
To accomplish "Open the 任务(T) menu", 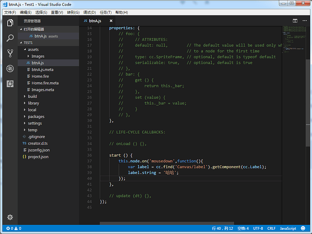I will click(106, 12).
